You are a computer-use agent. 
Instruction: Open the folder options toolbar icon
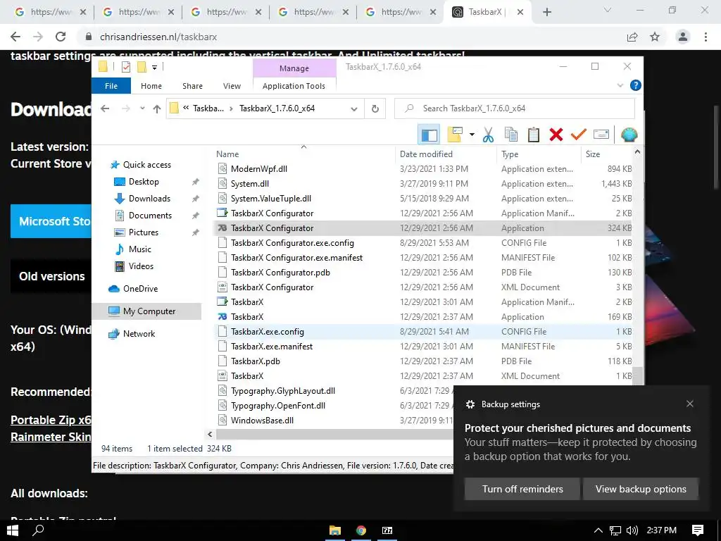coord(455,135)
